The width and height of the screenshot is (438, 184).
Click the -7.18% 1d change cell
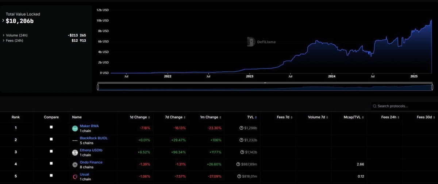[145, 128]
